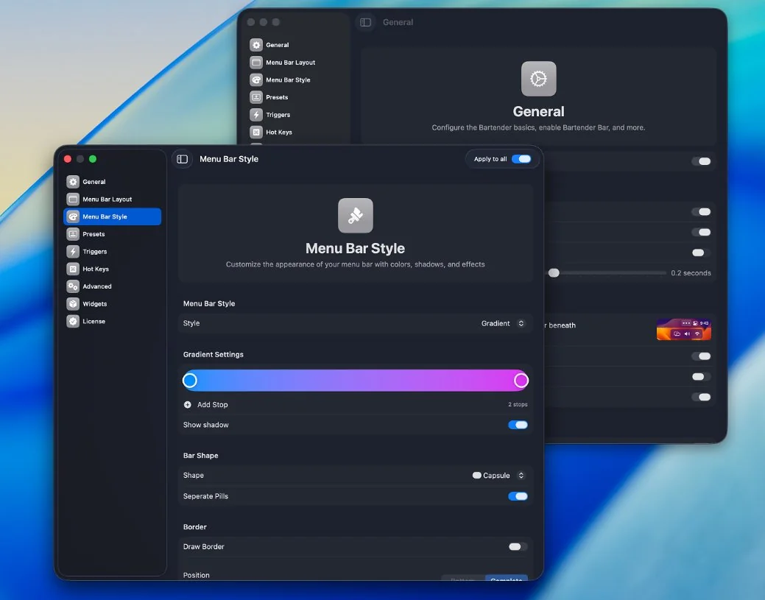Click Menu Bar Layout icon in front sidebar

(x=73, y=199)
